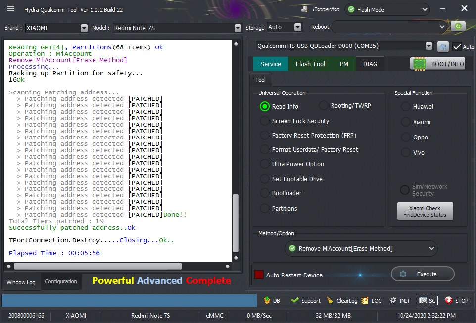Open the INIT gear option
The image size is (476, 323).
pos(400,301)
